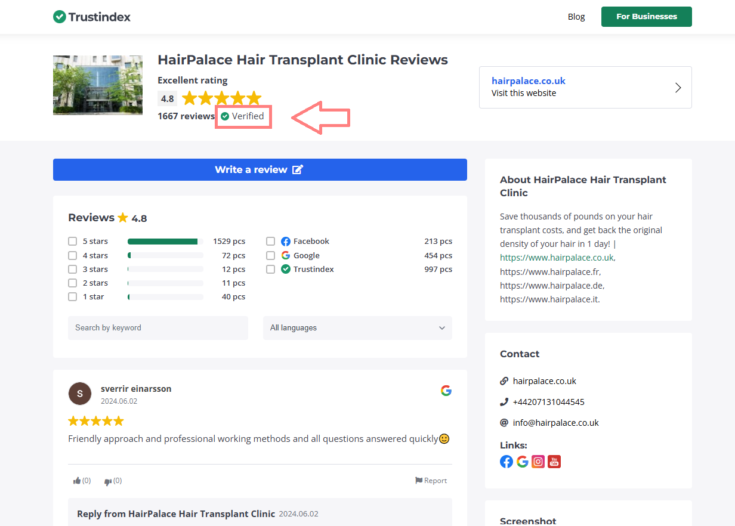735x526 pixels.
Task: Check the 5 stars filter checkbox
Action: (72, 242)
